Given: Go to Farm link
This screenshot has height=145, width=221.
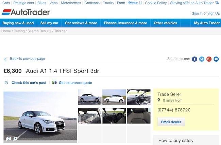Looking at the screenshot, I should coord(121,3).
